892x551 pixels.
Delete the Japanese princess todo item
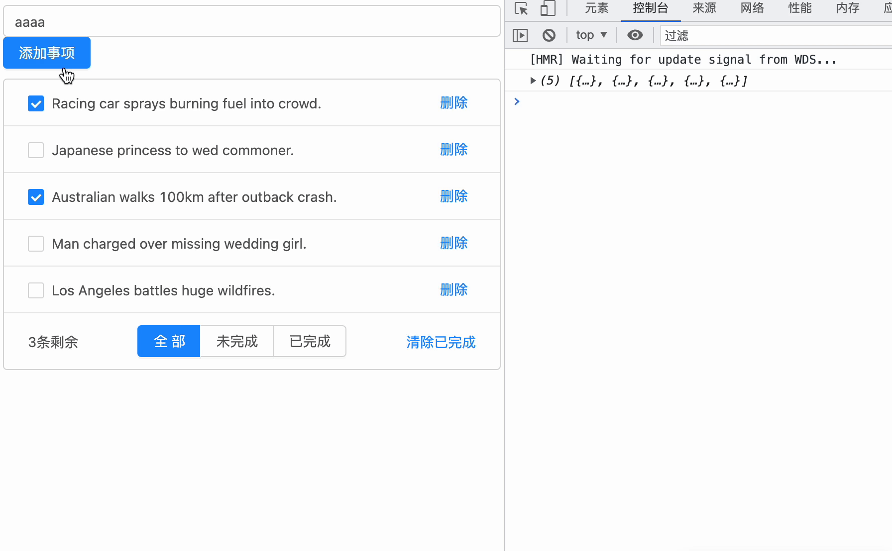click(454, 150)
